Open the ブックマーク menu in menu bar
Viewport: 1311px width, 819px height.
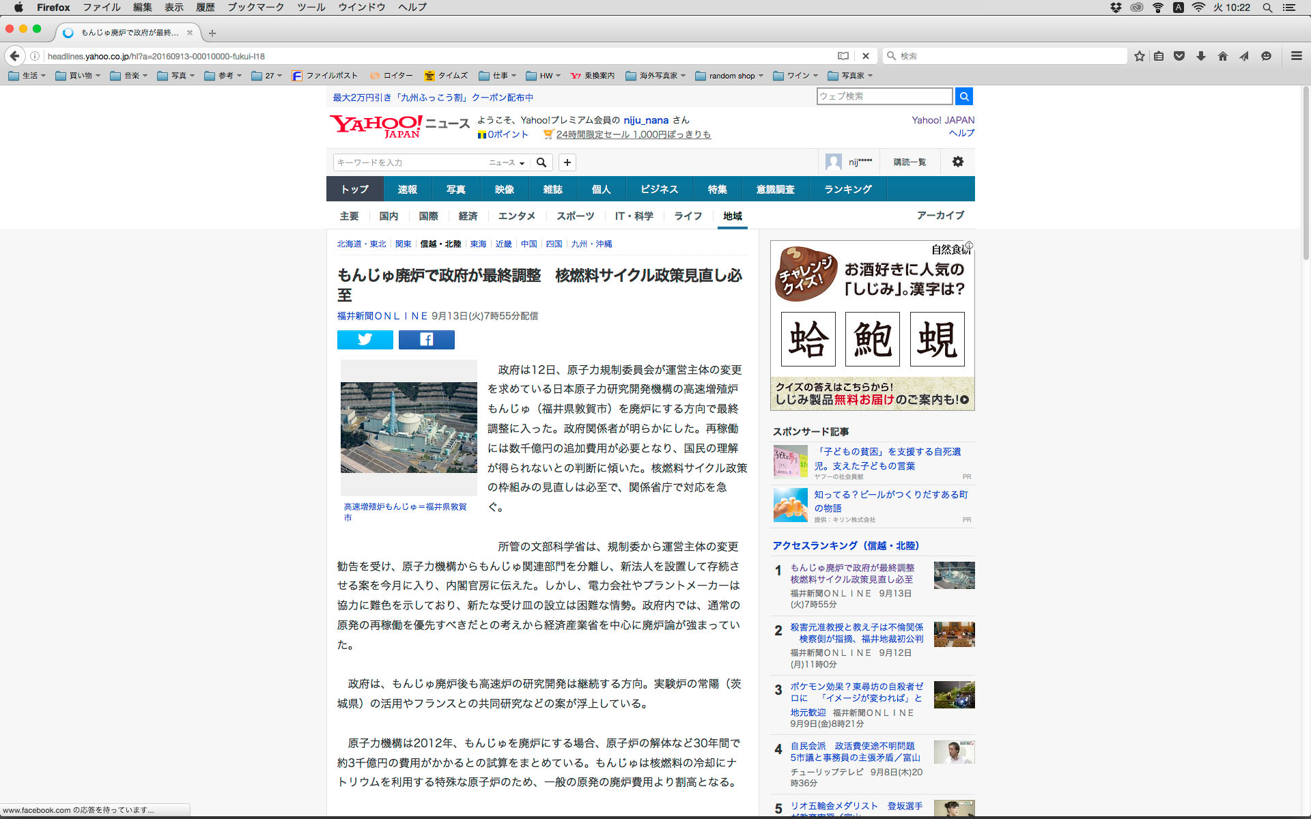[255, 8]
